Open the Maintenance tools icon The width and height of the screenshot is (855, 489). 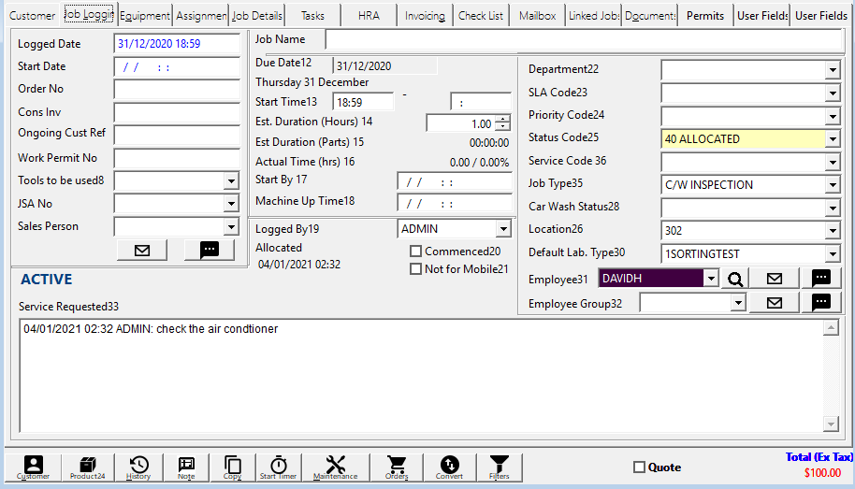coord(335,467)
